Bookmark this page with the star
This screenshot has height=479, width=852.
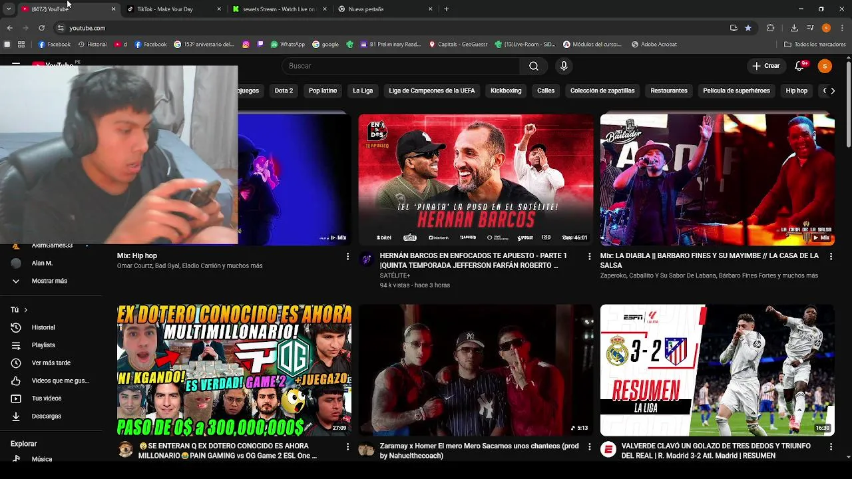748,28
